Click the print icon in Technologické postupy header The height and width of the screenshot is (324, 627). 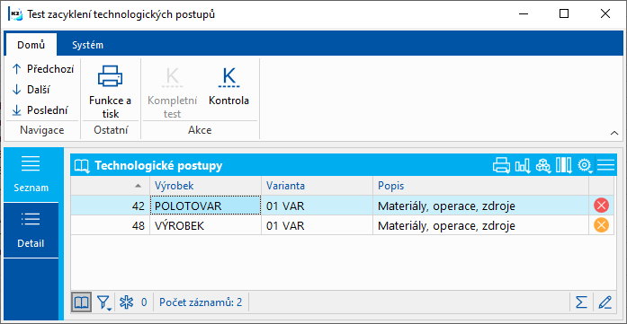point(501,166)
